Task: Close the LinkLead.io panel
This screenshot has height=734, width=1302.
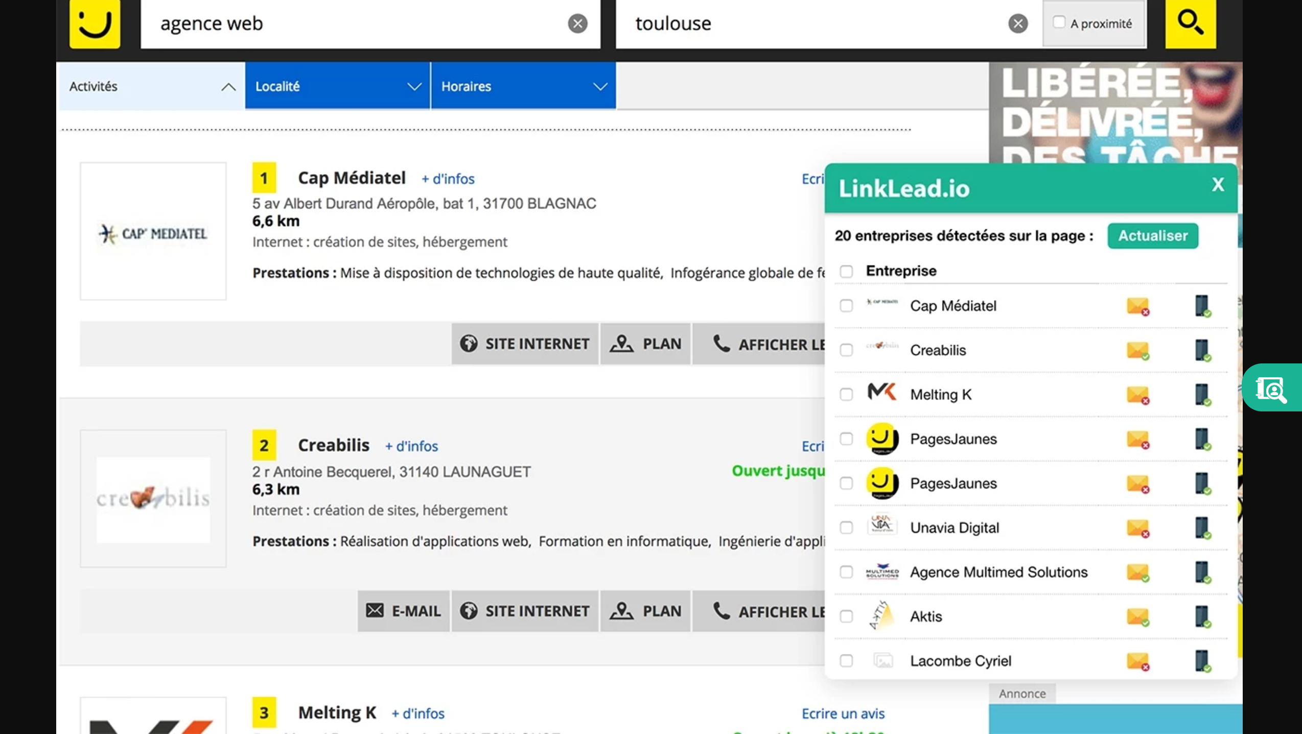Action: click(1218, 185)
